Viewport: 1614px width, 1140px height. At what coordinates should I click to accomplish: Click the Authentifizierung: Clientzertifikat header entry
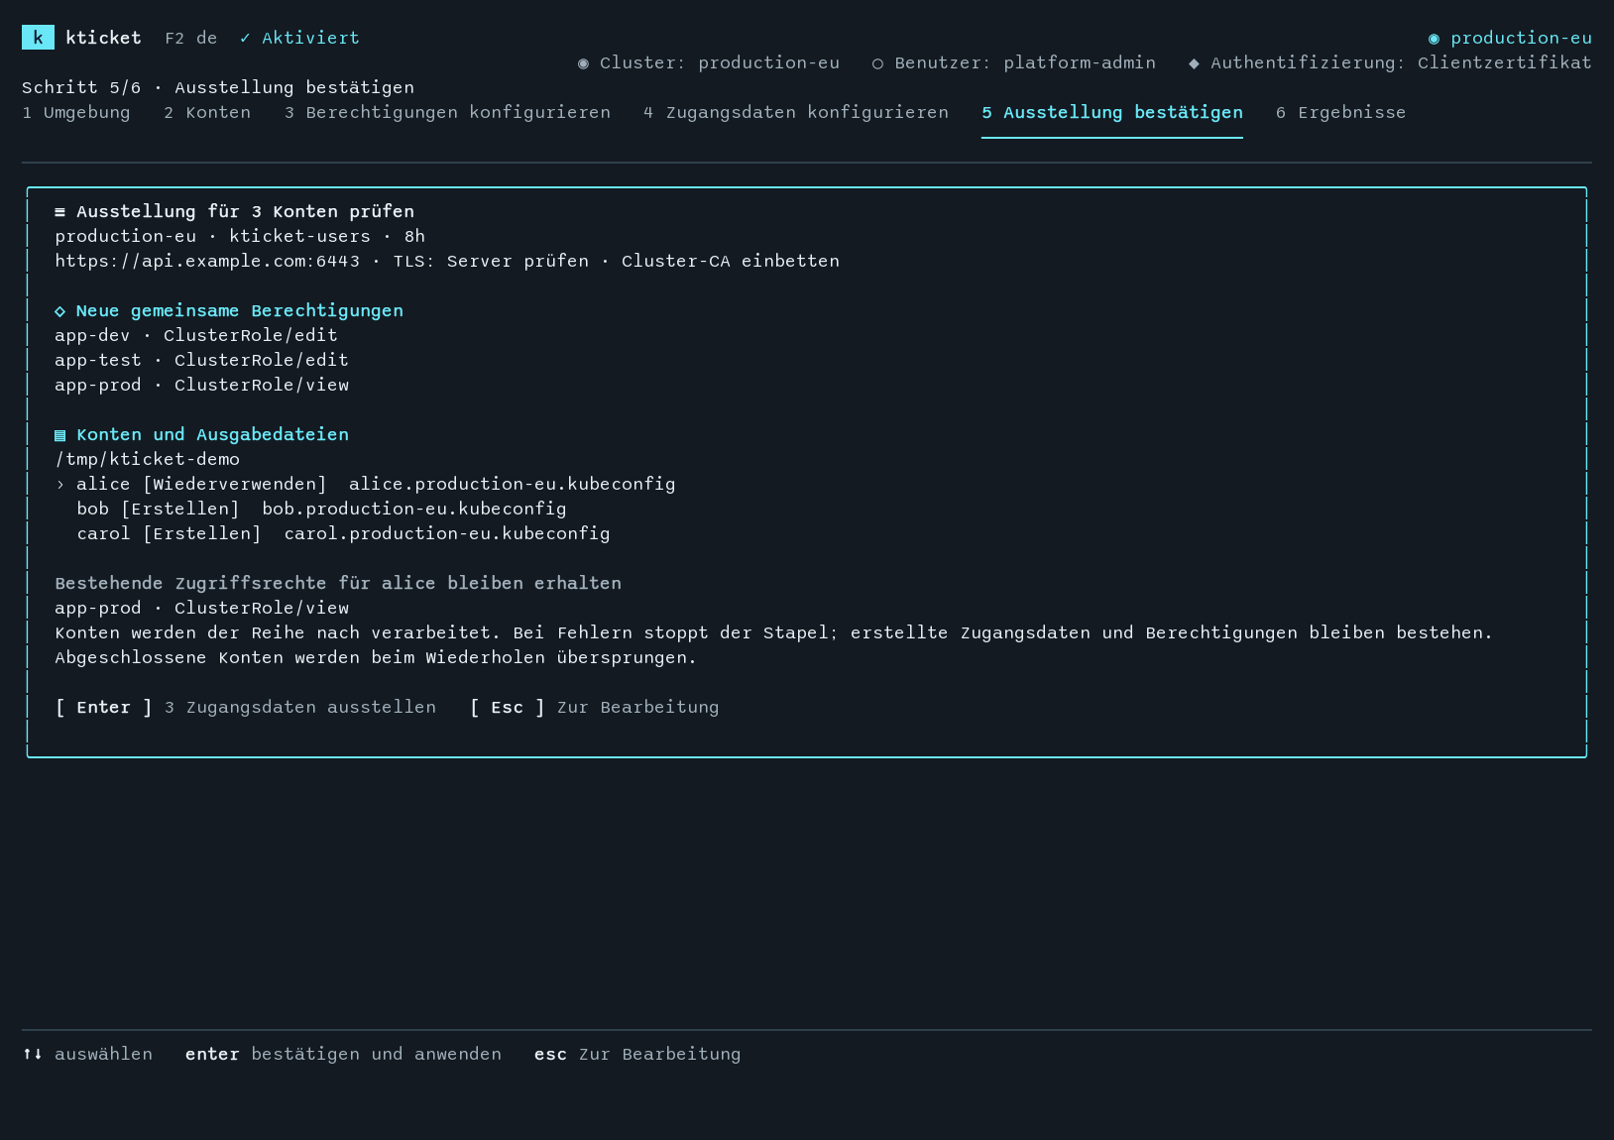click(1390, 62)
